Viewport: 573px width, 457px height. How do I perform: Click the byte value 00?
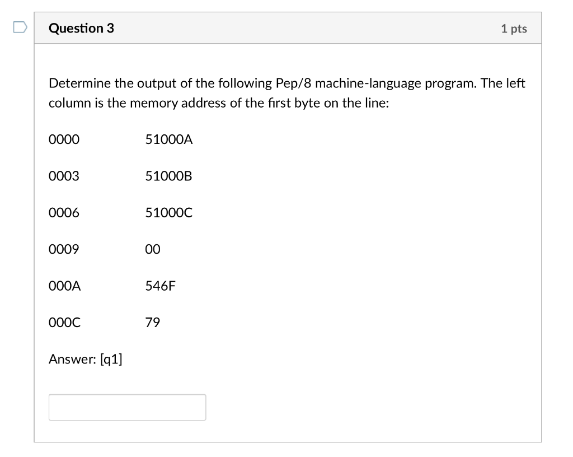coord(153,249)
